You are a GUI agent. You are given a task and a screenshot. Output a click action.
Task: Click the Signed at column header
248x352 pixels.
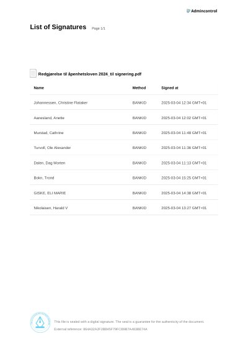coord(170,88)
